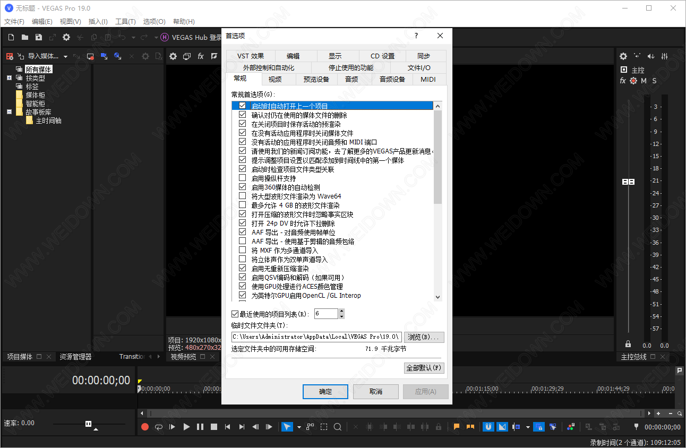Click the Save disk icon in main toolbar
The image size is (686, 448).
[x=39, y=37]
